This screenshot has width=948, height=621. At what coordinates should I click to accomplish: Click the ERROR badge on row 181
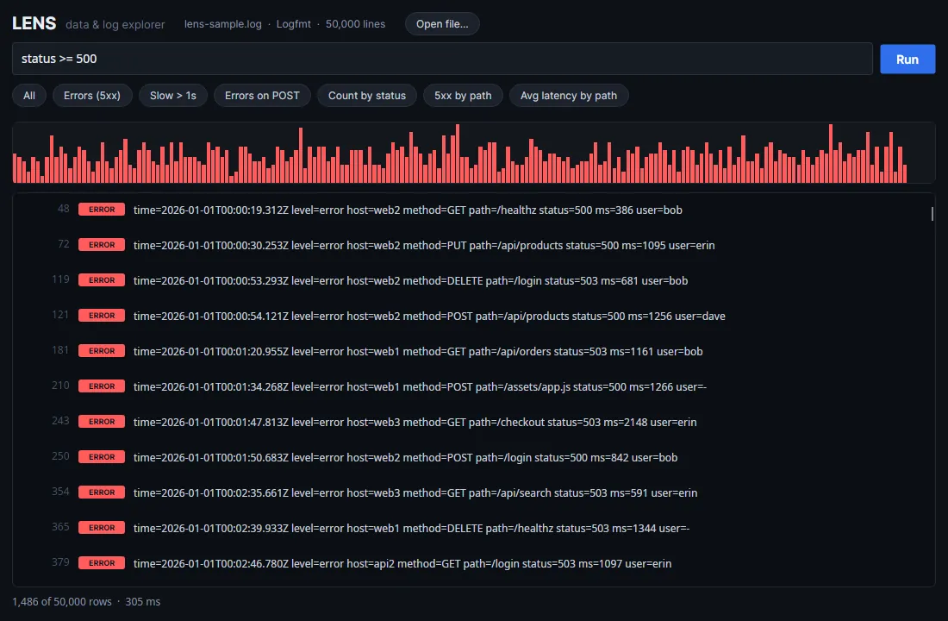tap(102, 351)
